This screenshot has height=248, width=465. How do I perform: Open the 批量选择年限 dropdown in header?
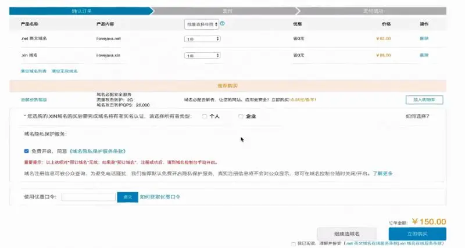tap(202, 24)
